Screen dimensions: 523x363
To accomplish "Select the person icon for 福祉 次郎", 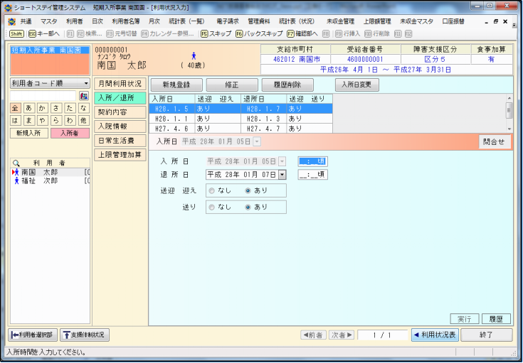I will pyautogui.click(x=16, y=181).
